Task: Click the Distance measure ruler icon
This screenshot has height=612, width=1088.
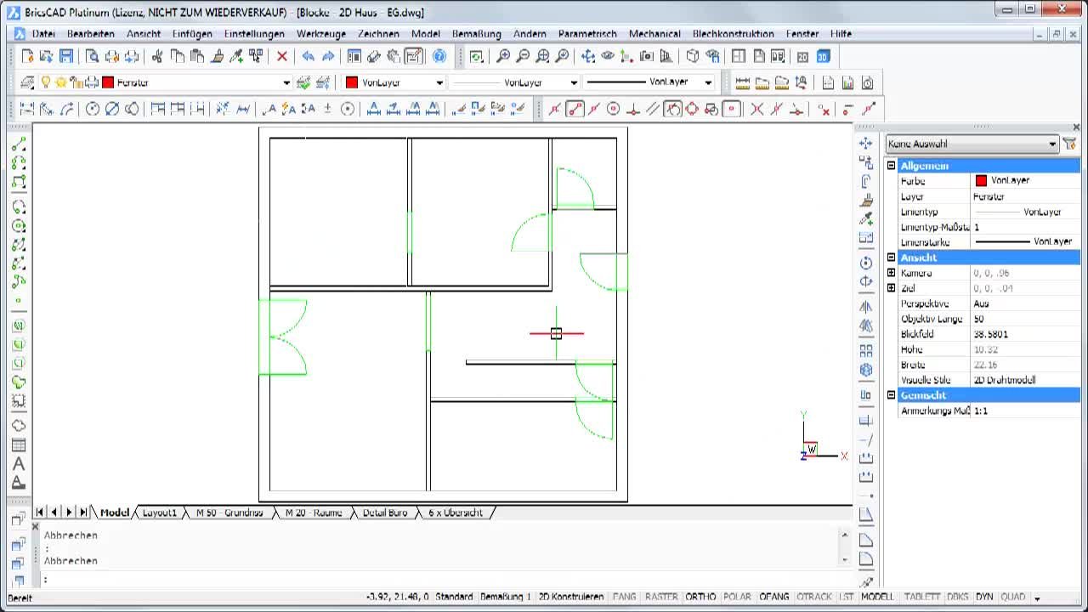Action: (742, 82)
